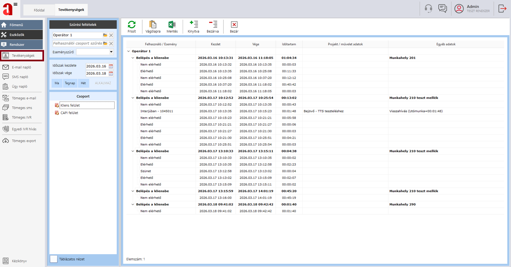Open the Eseményszűrő dropdown
511x267 pixels.
tap(111, 52)
